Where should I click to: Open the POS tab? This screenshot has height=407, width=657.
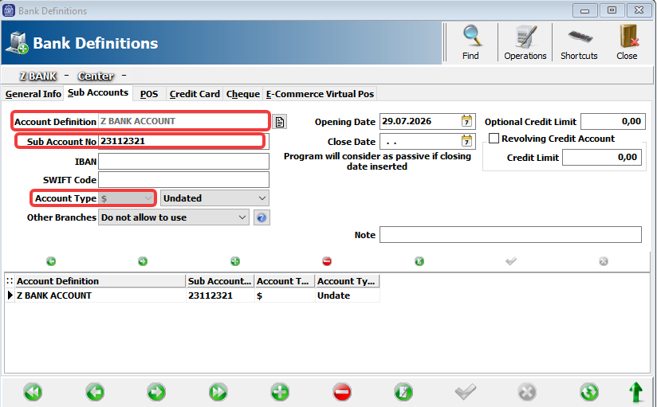(149, 94)
